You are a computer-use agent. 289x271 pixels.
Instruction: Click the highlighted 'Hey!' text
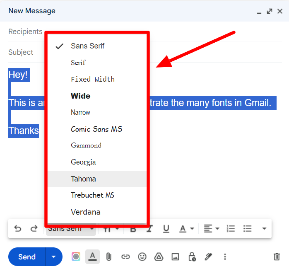pos(19,75)
